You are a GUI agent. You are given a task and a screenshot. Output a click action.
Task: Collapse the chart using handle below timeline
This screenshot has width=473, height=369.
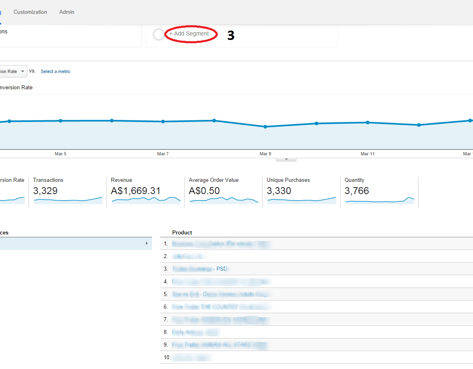[x=286, y=159]
